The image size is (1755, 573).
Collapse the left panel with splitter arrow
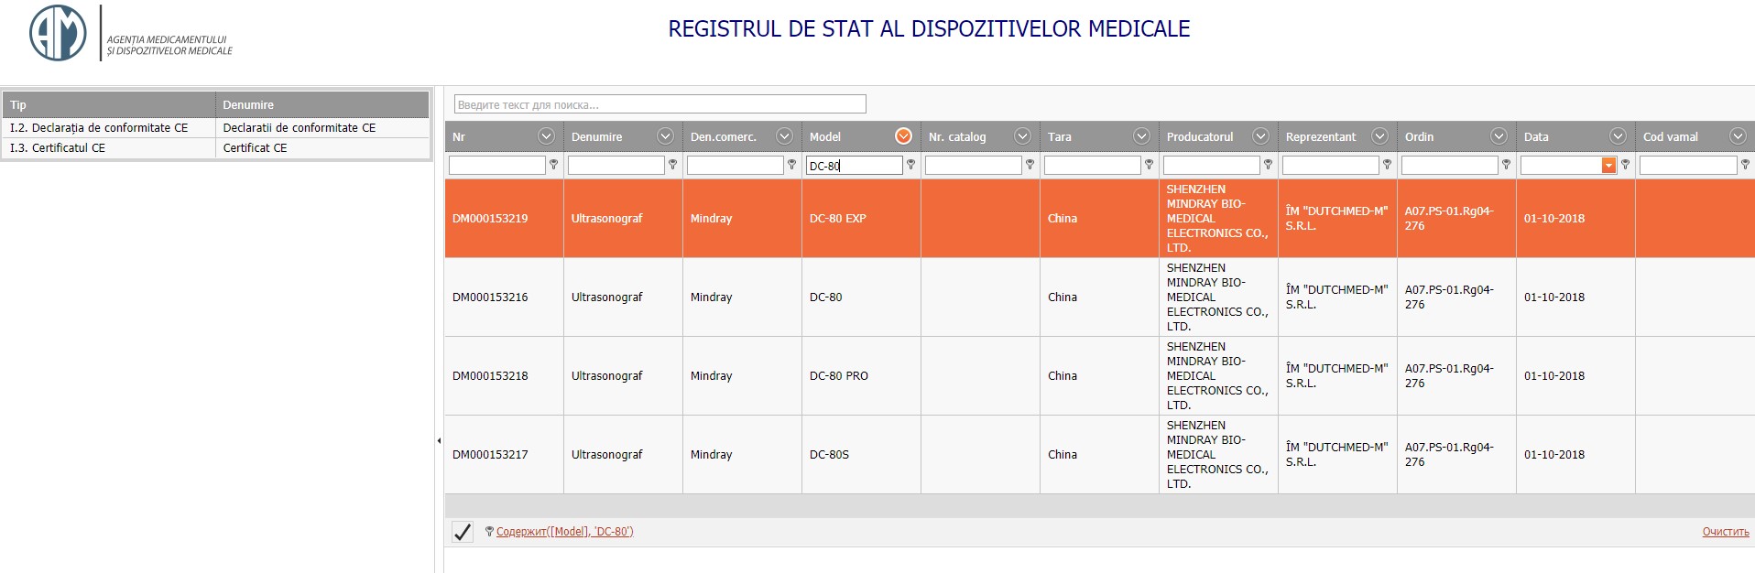point(439,441)
